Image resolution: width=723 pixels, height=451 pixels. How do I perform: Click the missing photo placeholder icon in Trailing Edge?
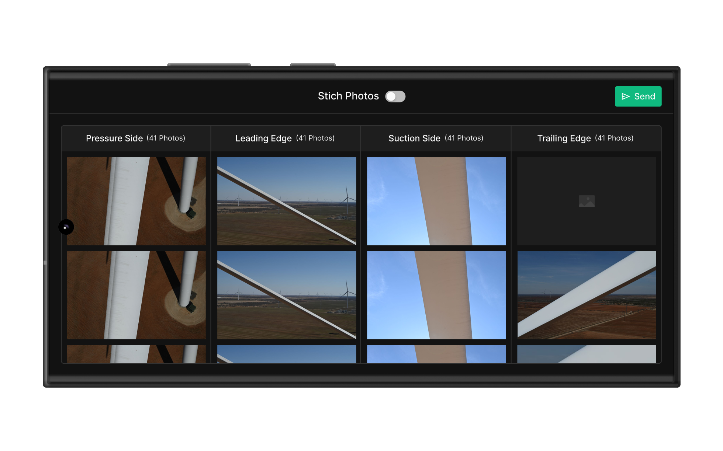[587, 201]
